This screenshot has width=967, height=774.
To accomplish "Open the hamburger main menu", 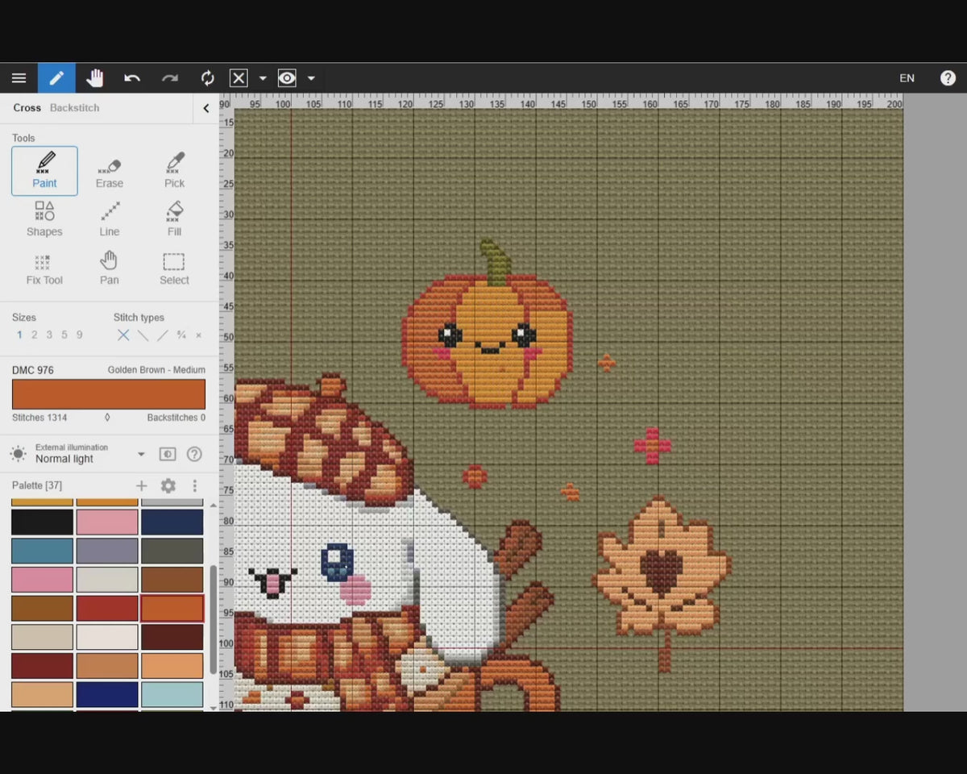I will tap(19, 78).
